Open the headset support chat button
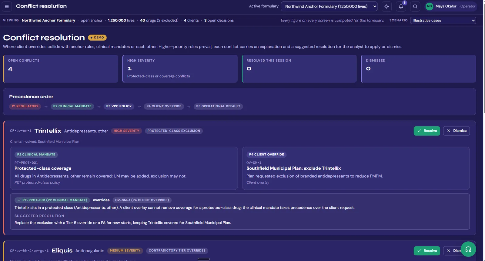The image size is (485, 261). 468,249
